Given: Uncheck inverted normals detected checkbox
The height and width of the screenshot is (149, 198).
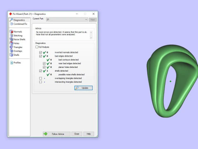Looking at the screenshot, I should coord(40,53).
